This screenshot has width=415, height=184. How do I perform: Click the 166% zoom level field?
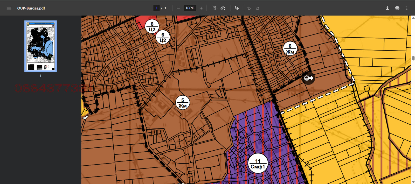tap(190, 8)
